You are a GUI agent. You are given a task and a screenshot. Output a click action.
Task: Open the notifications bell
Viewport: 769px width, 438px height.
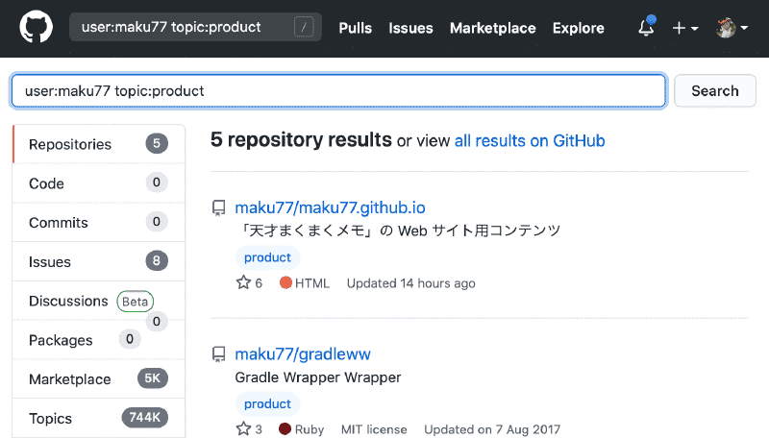point(646,28)
